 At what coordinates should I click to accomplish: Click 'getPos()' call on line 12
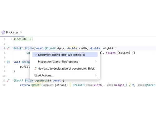point(61,85)
